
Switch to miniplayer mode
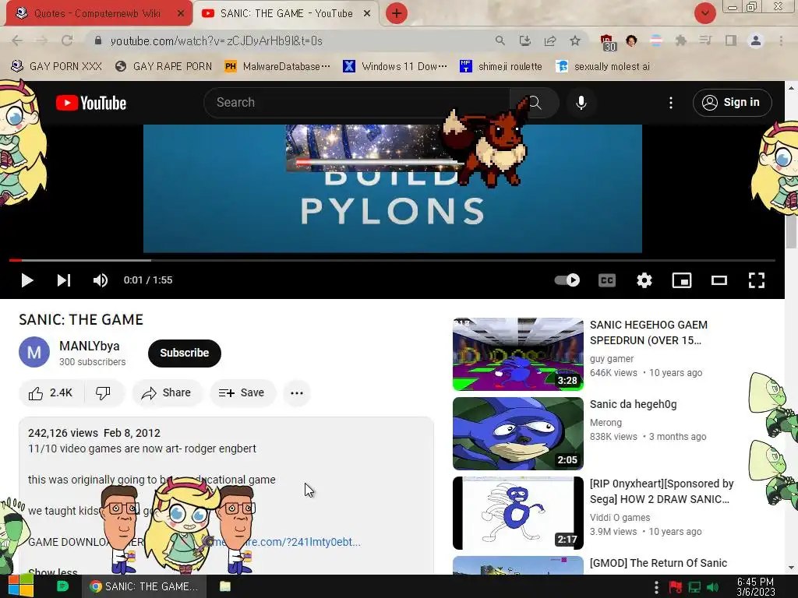[681, 280]
